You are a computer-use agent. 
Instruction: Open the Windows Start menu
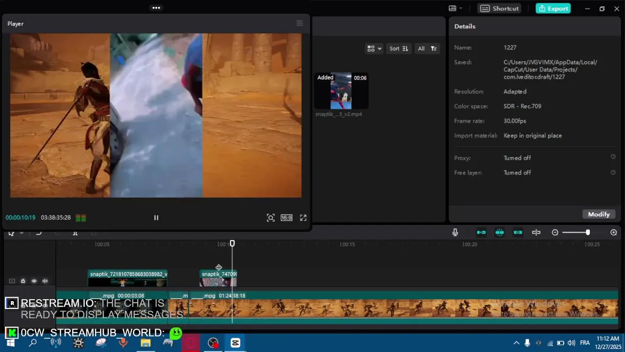click(11, 343)
